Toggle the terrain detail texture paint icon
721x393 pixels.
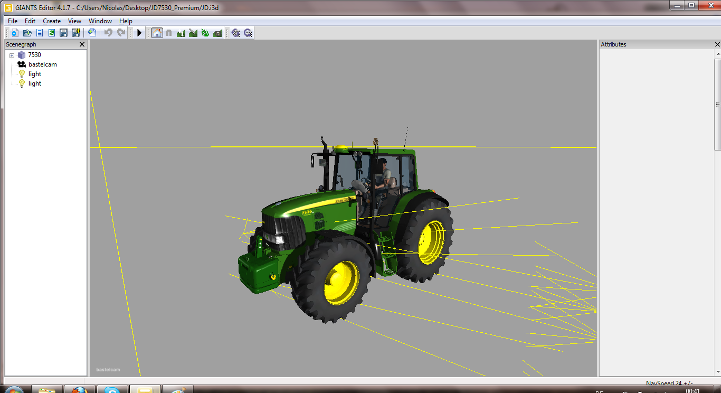coord(193,33)
